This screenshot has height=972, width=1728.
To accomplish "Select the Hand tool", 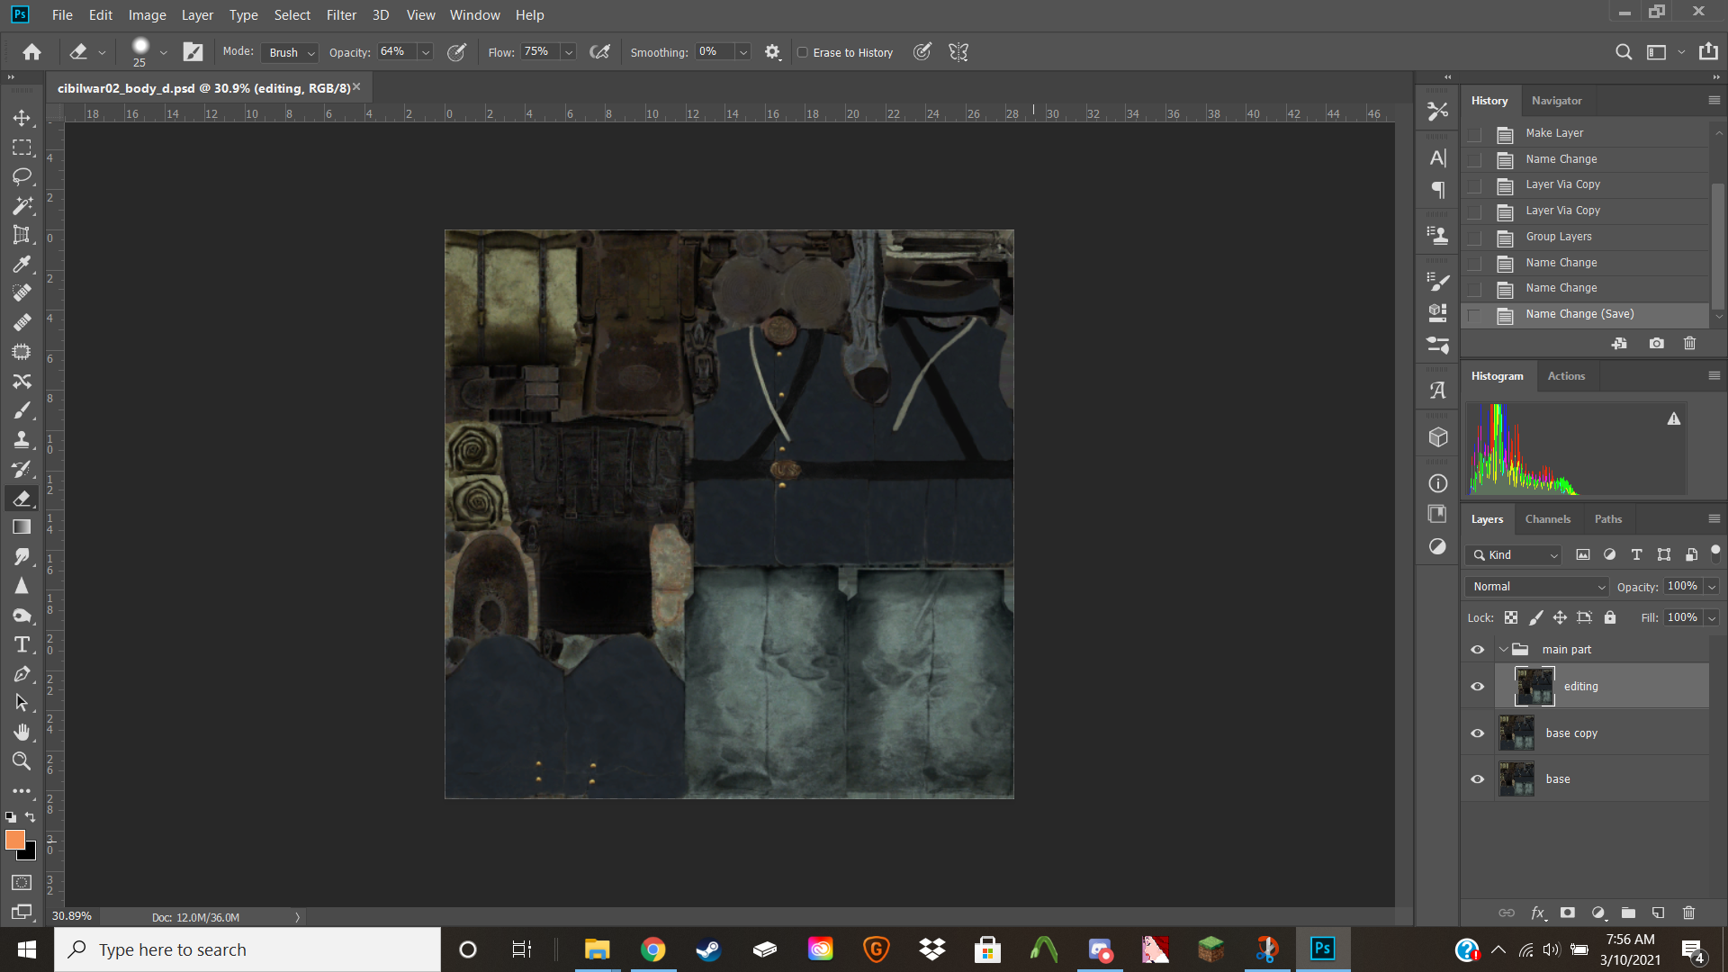I will (x=22, y=732).
